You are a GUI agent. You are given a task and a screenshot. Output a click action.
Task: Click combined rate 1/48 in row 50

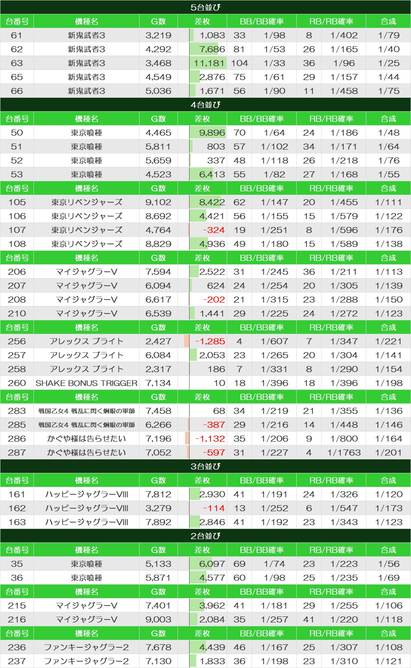tap(388, 133)
